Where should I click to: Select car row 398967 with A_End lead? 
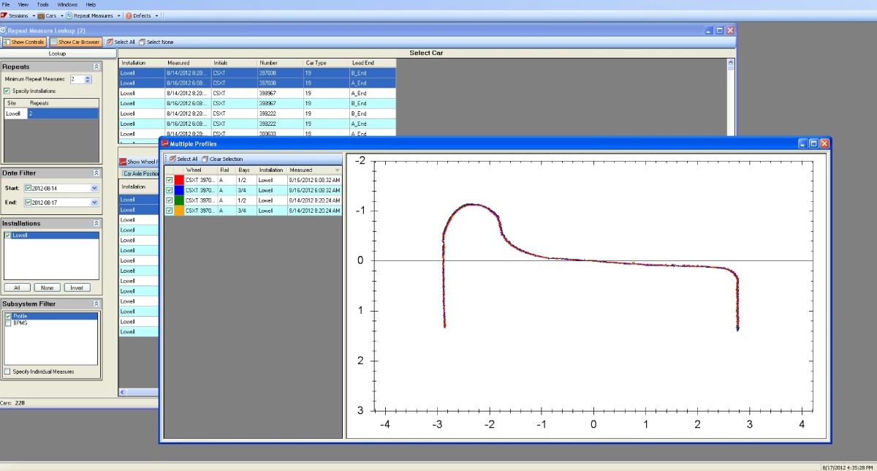pyautogui.click(x=257, y=94)
